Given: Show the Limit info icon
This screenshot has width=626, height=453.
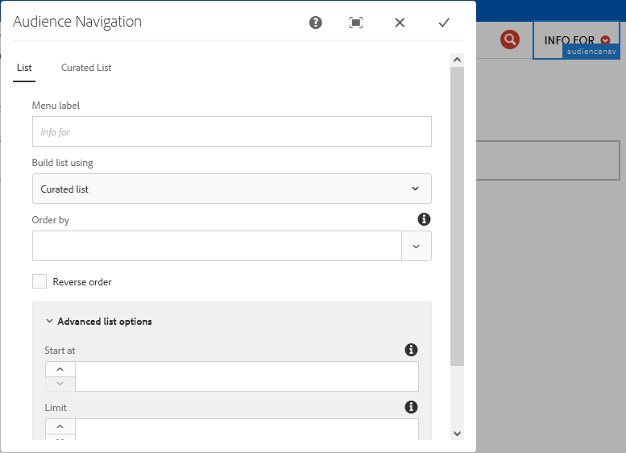Looking at the screenshot, I should point(411,407).
